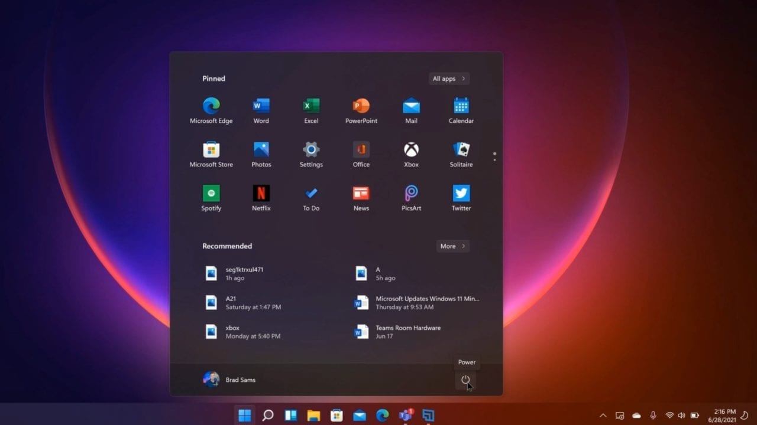Open File Explorer from the taskbar
This screenshot has height=425, width=757.
[313, 416]
